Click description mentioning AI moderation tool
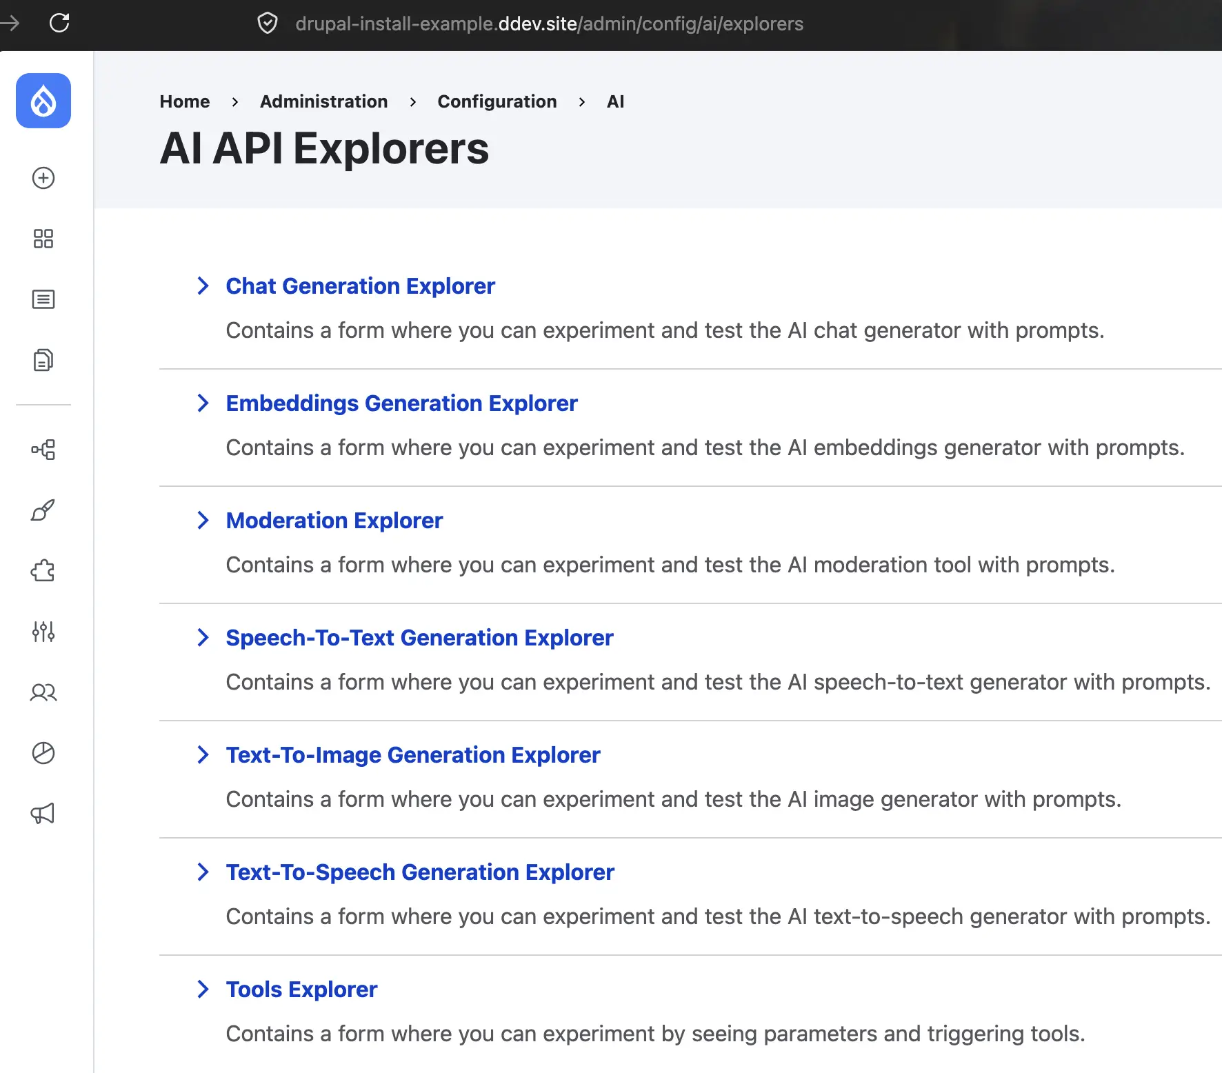The width and height of the screenshot is (1222, 1073). click(x=670, y=565)
